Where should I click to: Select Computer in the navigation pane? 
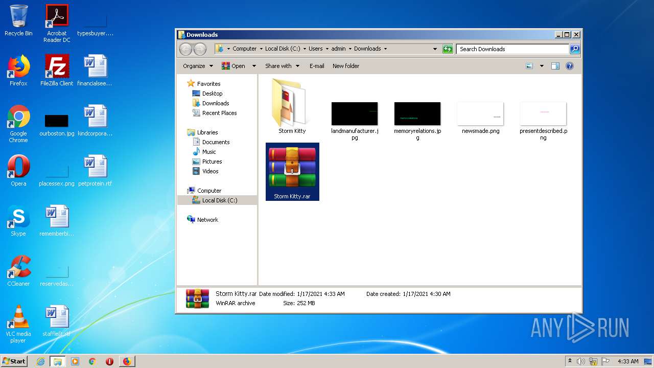point(209,191)
